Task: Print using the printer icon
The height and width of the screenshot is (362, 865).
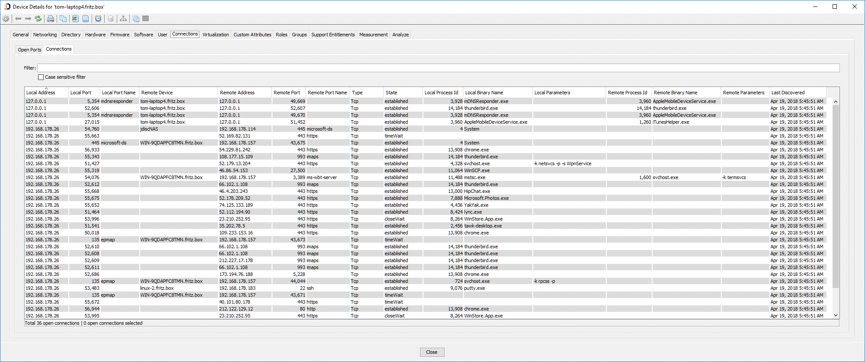Action: point(51,19)
